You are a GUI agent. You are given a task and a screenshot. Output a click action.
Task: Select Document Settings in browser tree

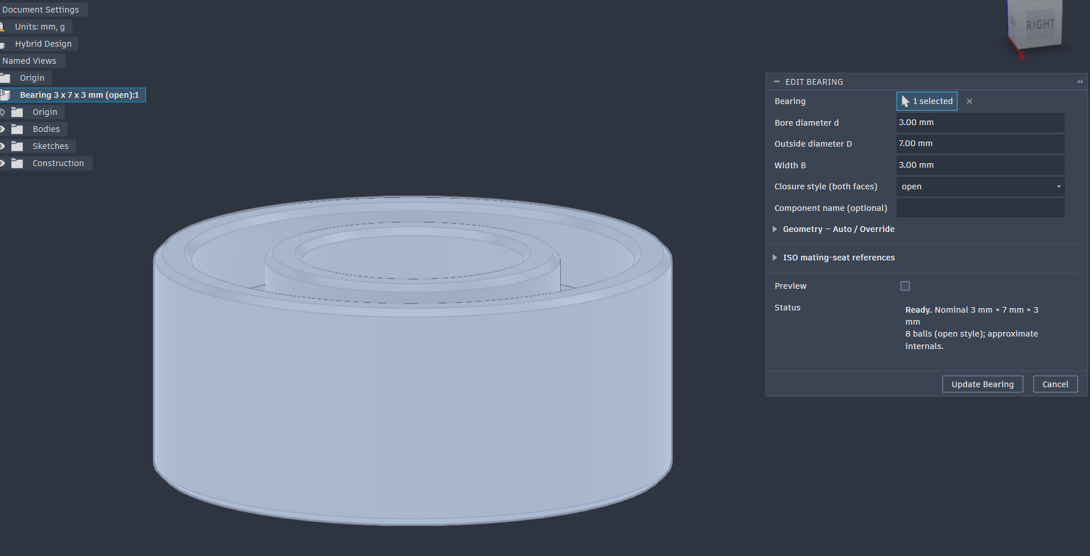[x=40, y=10]
